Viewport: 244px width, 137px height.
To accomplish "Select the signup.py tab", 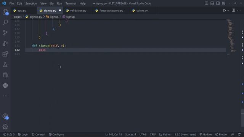I will (x=50, y=11).
